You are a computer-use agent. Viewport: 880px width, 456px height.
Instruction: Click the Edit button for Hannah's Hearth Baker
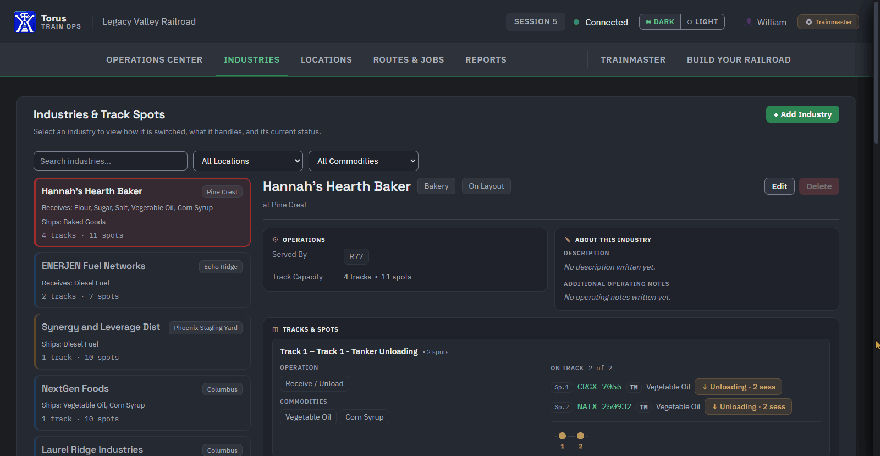pyautogui.click(x=779, y=186)
